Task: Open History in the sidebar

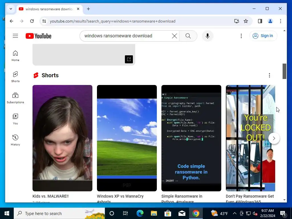Action: [x=15, y=140]
